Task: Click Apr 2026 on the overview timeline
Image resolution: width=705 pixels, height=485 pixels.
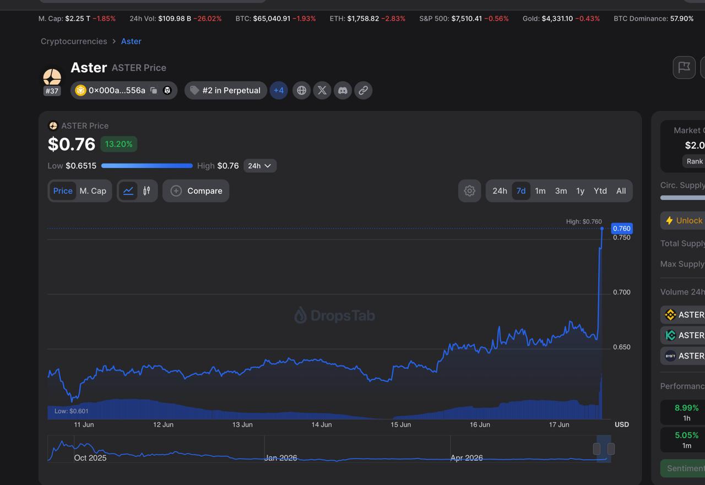Action: [x=467, y=458]
